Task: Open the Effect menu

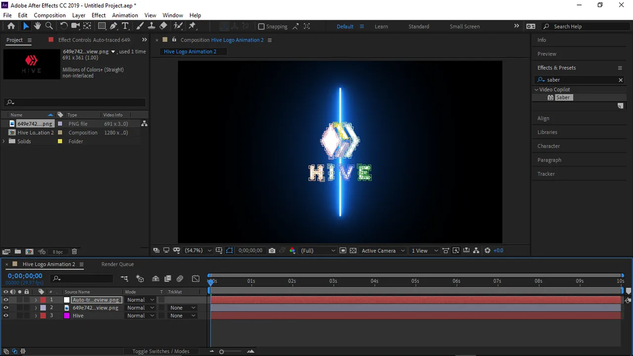Action: tap(98, 15)
